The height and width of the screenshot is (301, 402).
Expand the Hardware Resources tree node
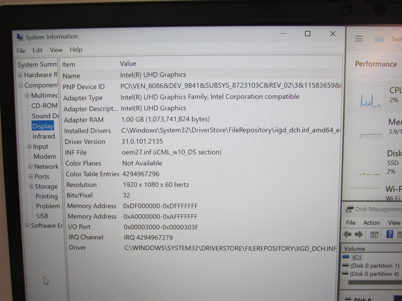click(20, 75)
